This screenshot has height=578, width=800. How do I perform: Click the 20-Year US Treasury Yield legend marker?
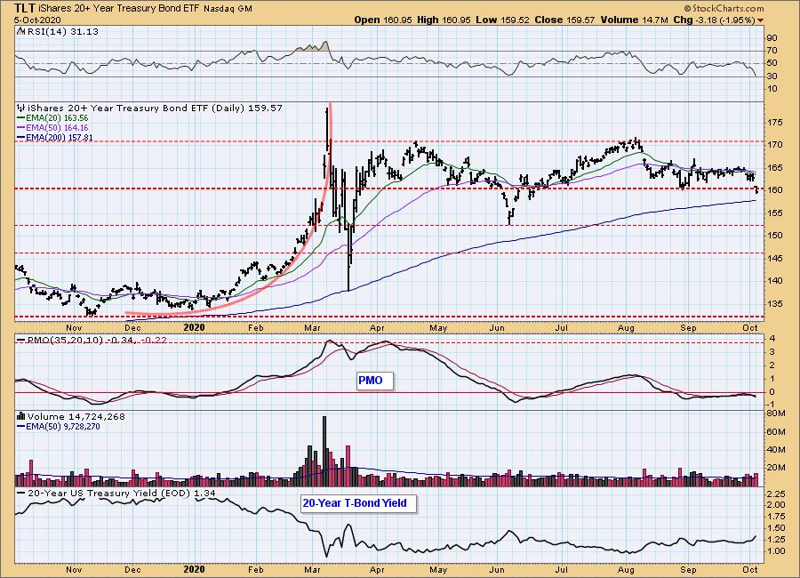(21, 493)
